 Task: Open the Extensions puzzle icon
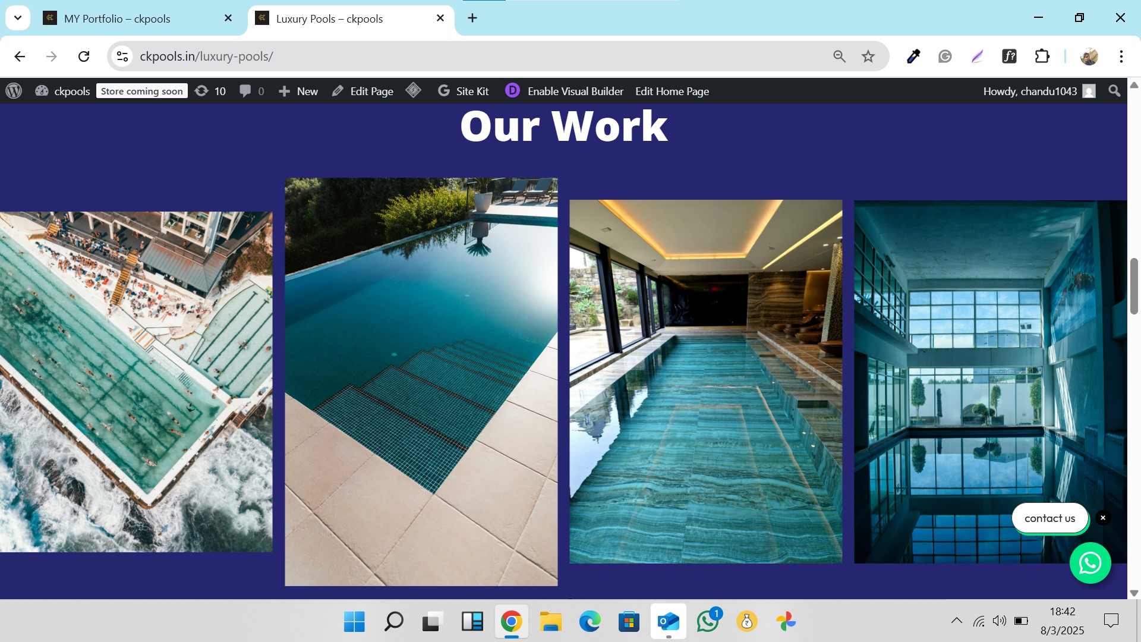coord(1042,56)
